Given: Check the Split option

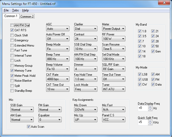Looking at the screenshot, I should coord(12,86).
